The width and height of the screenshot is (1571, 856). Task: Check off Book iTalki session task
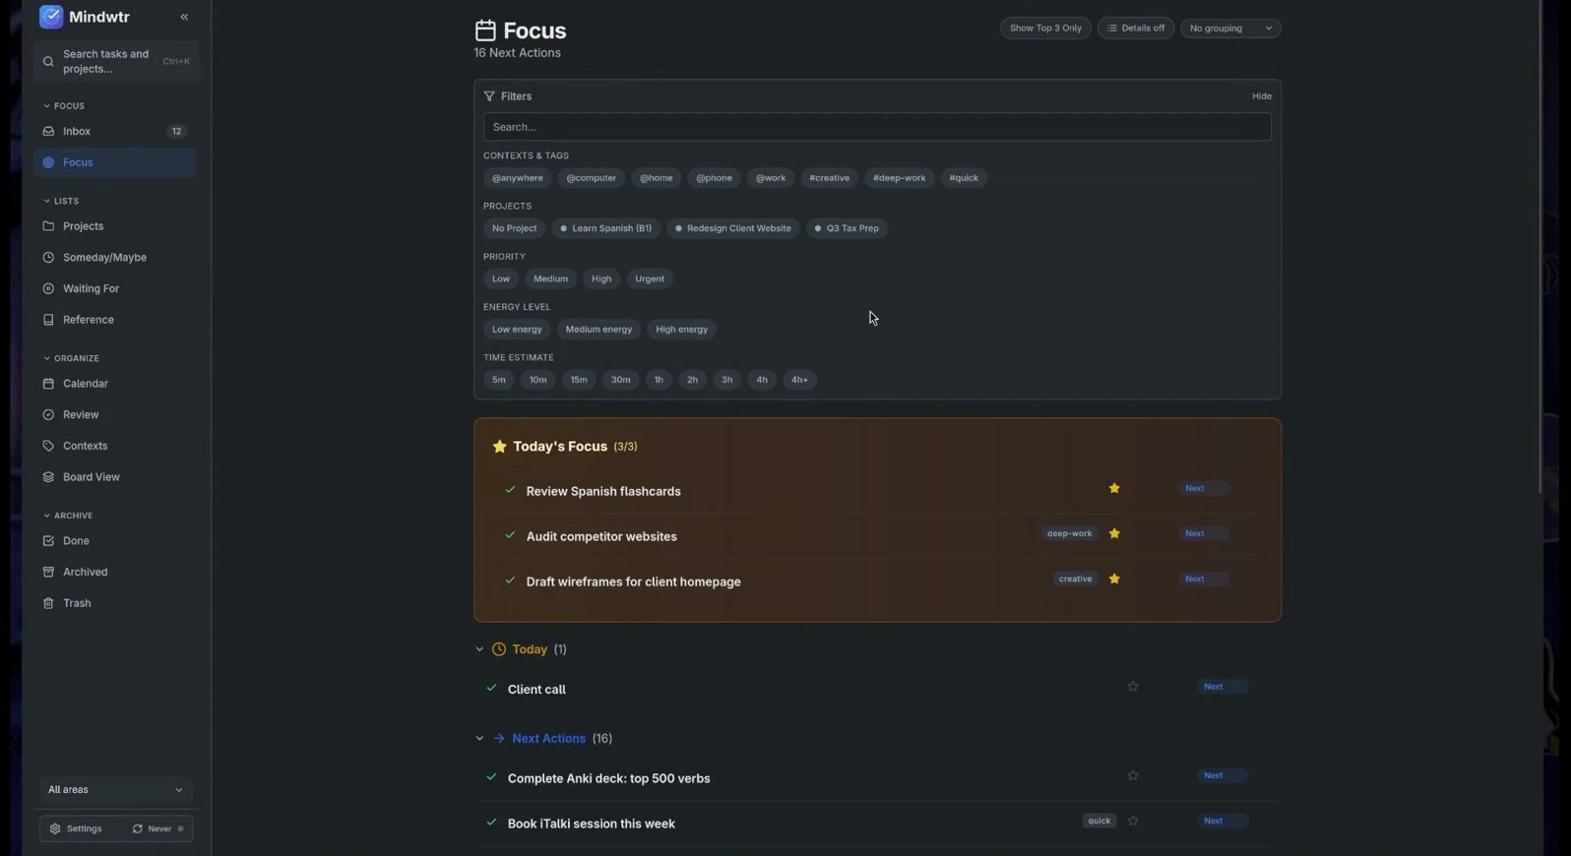pos(491,822)
